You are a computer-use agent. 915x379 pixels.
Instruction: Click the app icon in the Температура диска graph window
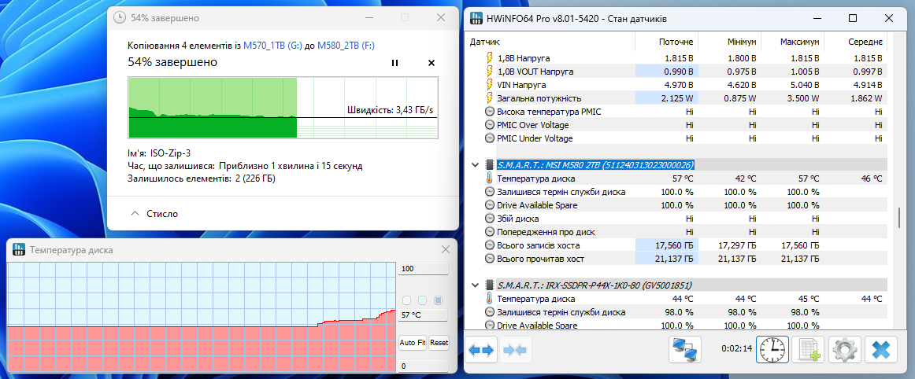click(x=18, y=250)
